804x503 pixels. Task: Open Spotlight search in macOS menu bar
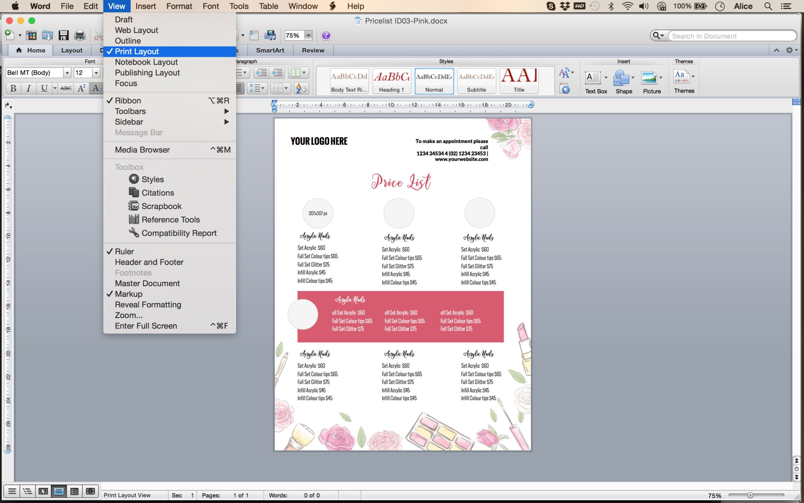(768, 6)
